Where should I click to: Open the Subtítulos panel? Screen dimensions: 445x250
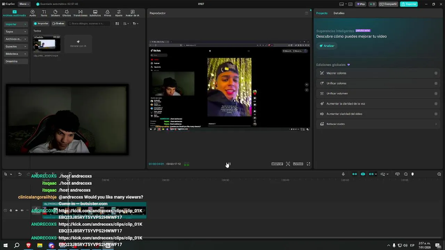pos(95,13)
